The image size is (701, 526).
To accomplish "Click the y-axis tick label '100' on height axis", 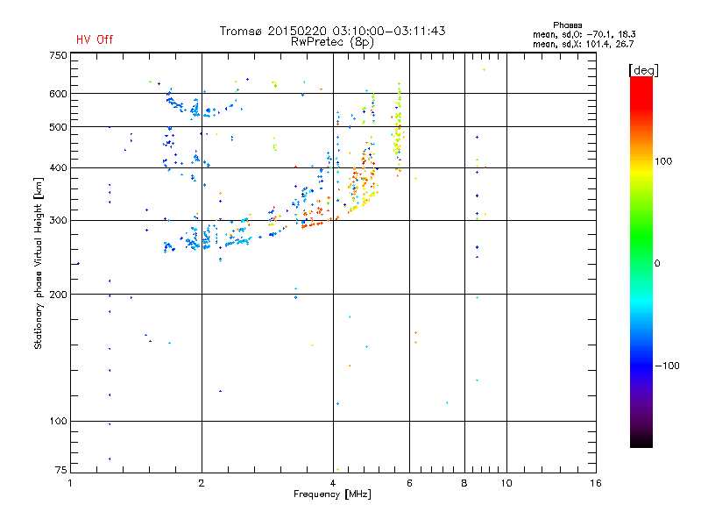I will (58, 421).
